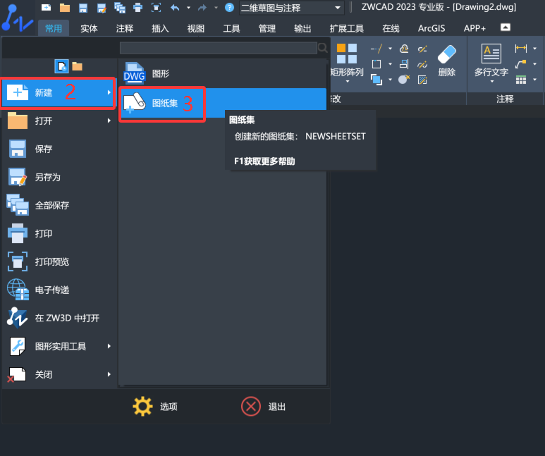The image size is (545, 456).
Task: Open the 在线 ribbon tab
Action: [x=391, y=28]
